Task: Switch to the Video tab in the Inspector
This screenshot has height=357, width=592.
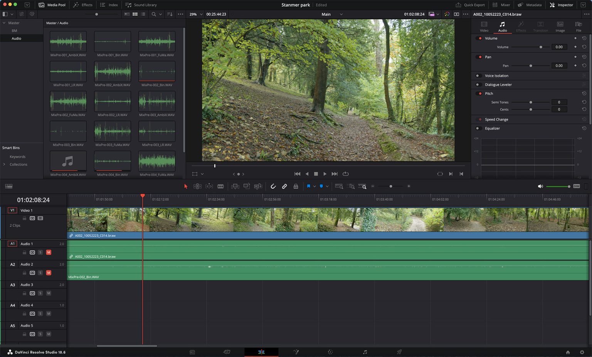Action: (x=484, y=26)
